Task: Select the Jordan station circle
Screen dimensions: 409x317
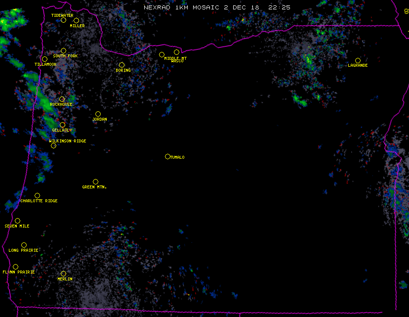Action: (98, 114)
